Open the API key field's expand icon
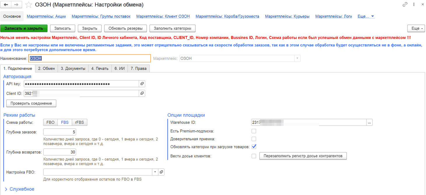 click(x=142, y=84)
